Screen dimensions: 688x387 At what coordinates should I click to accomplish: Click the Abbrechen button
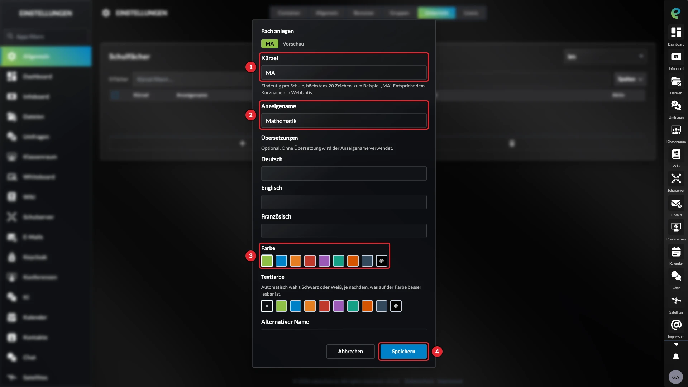(350, 352)
